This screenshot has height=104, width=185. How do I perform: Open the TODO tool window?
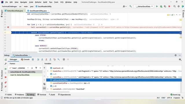[x=8, y=94]
